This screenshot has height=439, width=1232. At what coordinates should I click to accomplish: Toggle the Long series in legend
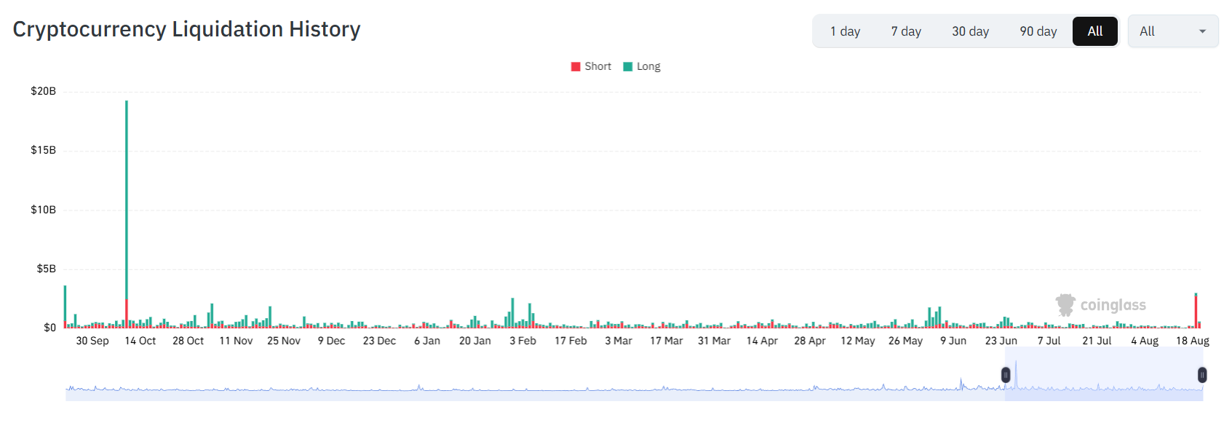coord(642,66)
